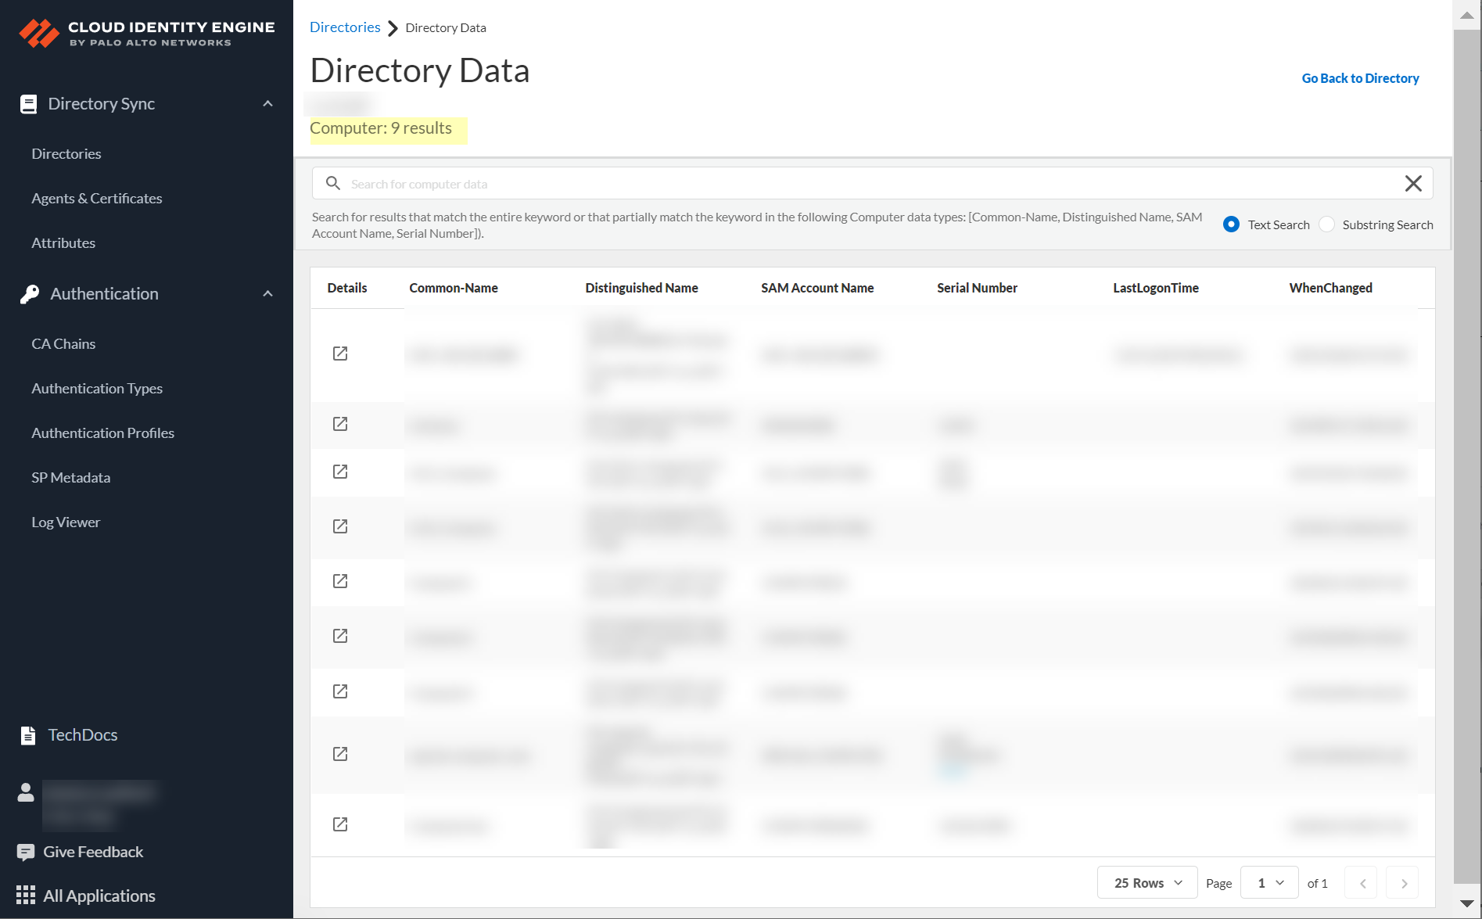The width and height of the screenshot is (1482, 919).
Task: Open the All Applications grid icon
Action: [26, 895]
